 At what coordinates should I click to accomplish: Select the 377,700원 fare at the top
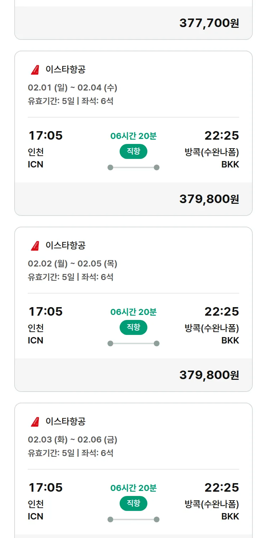[x=209, y=23]
